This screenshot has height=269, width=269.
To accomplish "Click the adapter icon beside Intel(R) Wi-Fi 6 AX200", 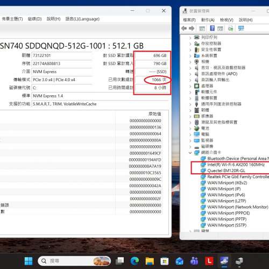I will (x=203, y=165).
